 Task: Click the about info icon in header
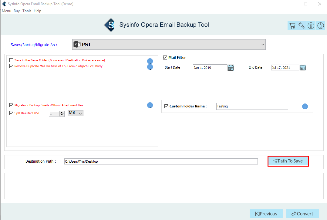pyautogui.click(x=321, y=26)
